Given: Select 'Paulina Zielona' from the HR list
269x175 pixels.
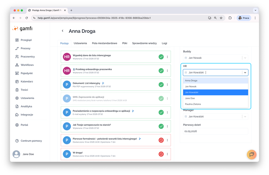Looking at the screenshot, I should 193,104.
